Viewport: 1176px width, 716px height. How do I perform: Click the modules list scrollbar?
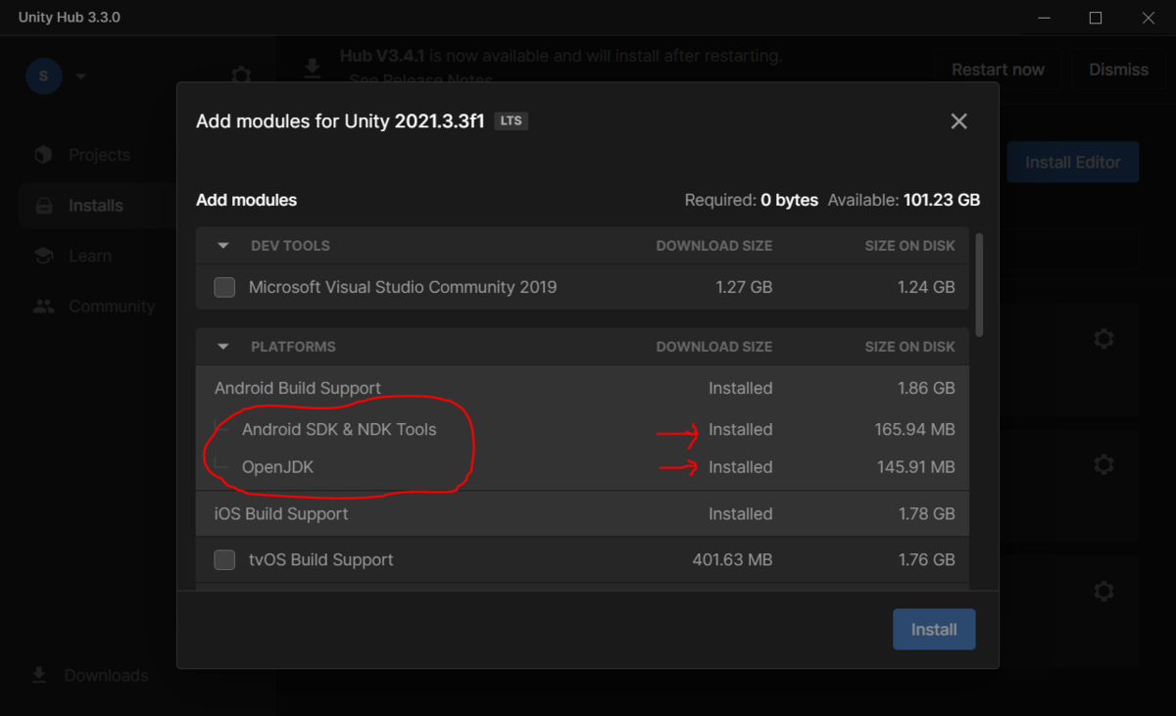tap(980, 285)
